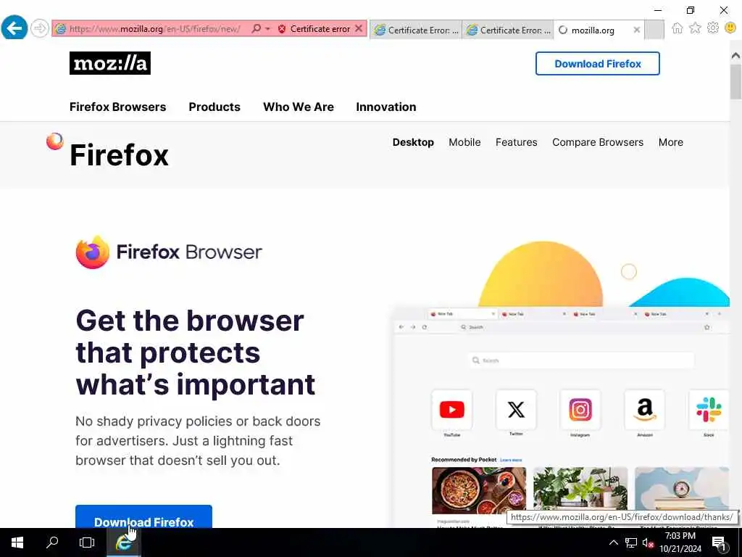Open the Windows Start menu
The width and height of the screenshot is (742, 557).
(17, 542)
